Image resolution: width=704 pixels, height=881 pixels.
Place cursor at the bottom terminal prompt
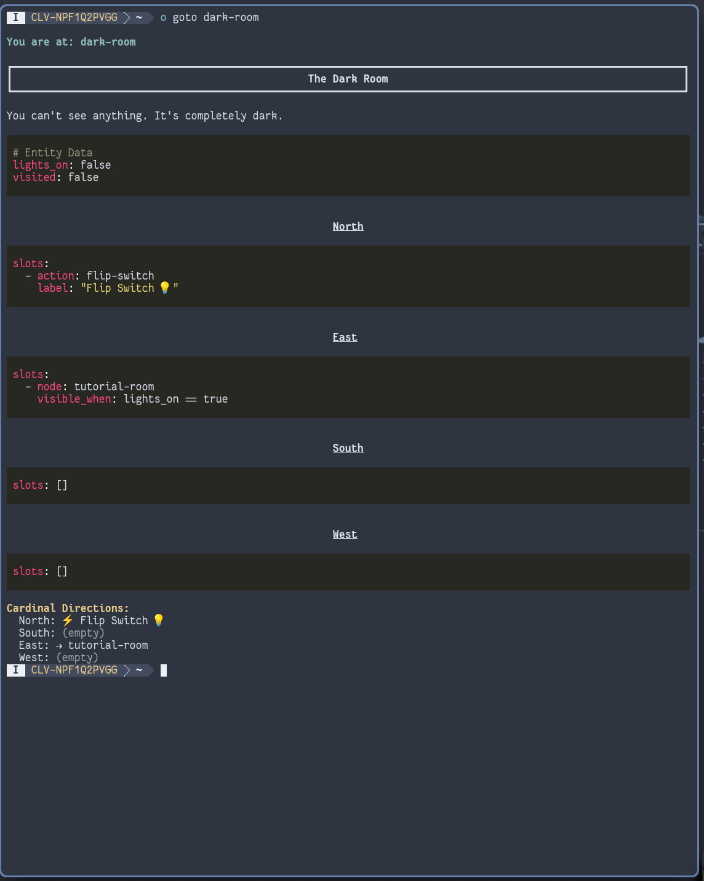pos(164,670)
